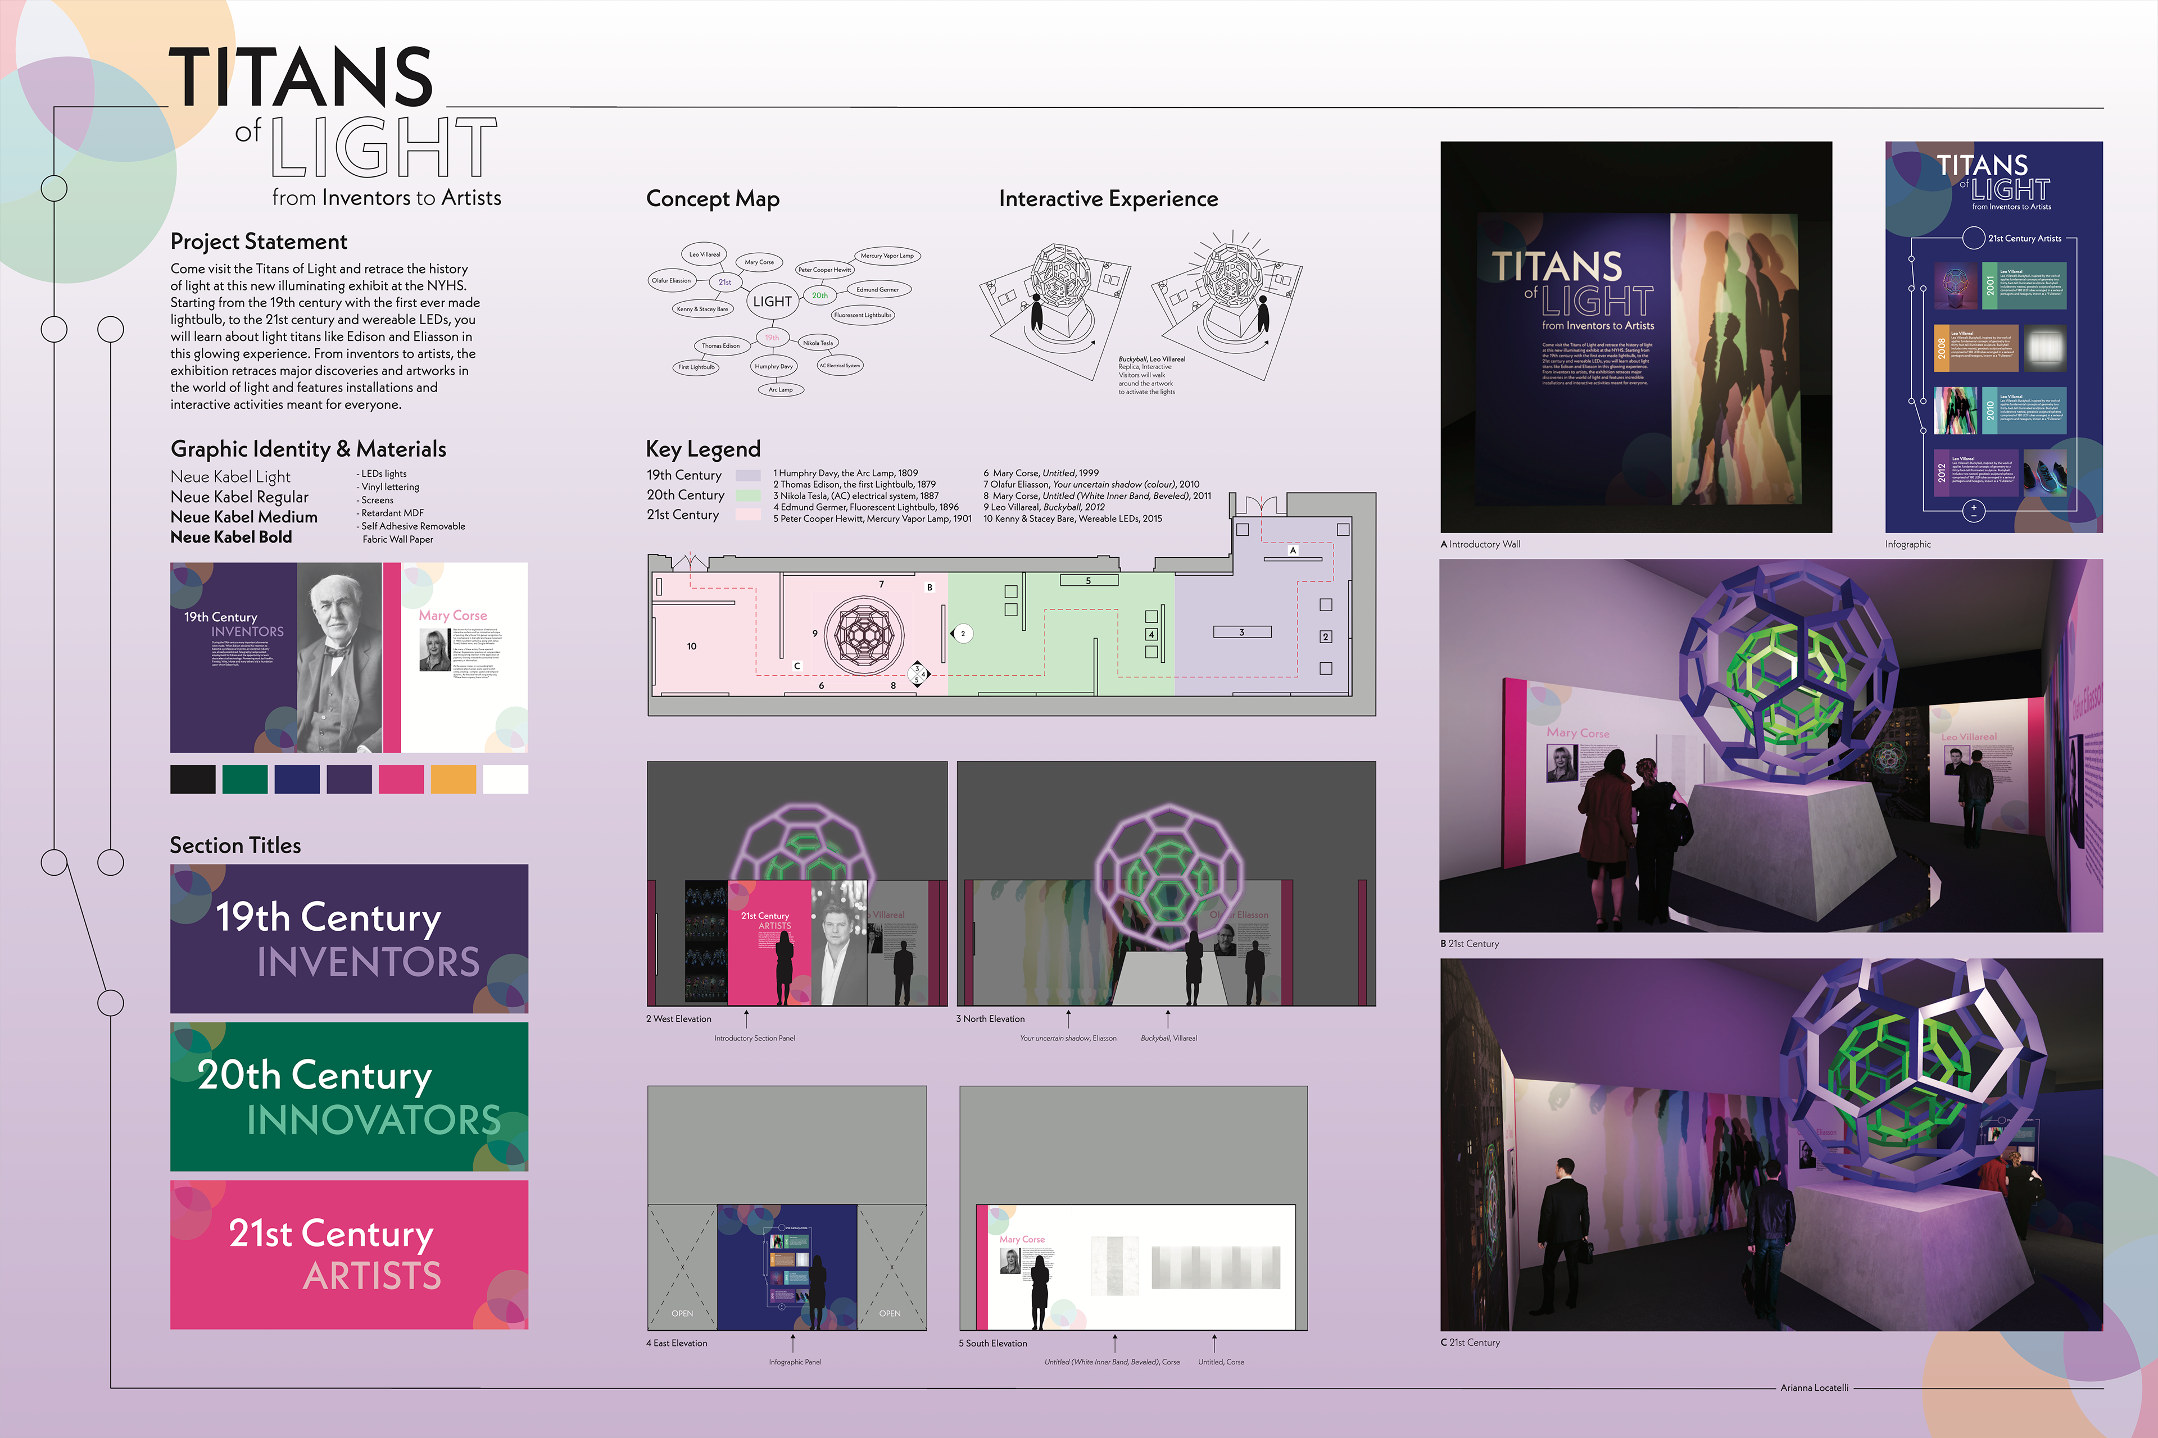Select the Leo Villareal concept map node
This screenshot has width=2158, height=1438.
coord(705,254)
